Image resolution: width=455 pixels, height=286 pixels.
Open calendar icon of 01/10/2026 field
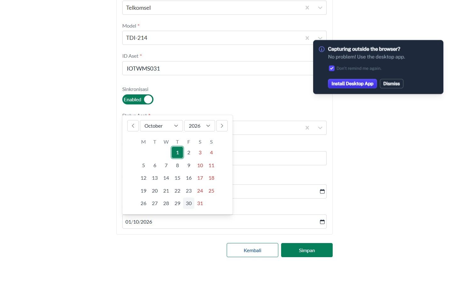[x=322, y=222]
